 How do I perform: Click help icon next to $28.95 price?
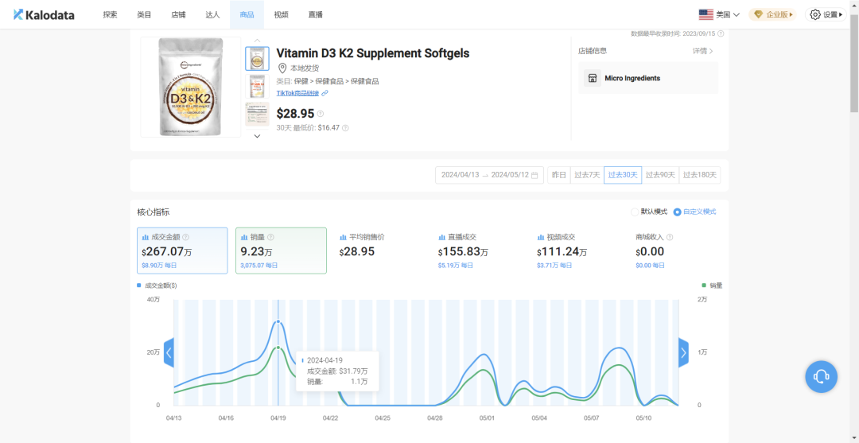(x=321, y=114)
